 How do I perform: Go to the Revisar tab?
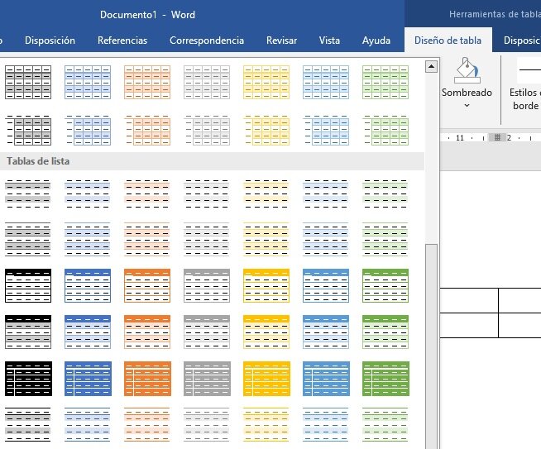tap(281, 41)
